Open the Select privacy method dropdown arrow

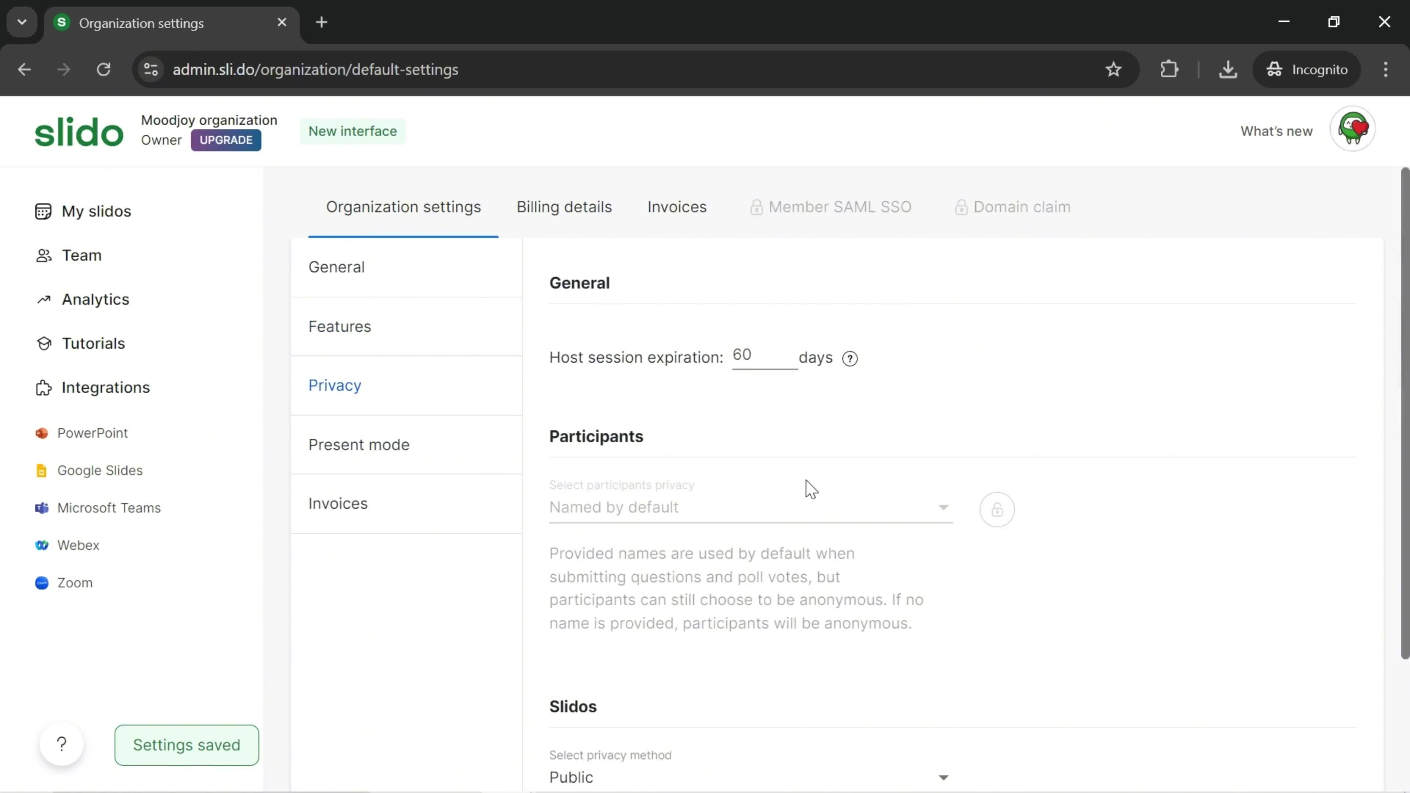943,778
